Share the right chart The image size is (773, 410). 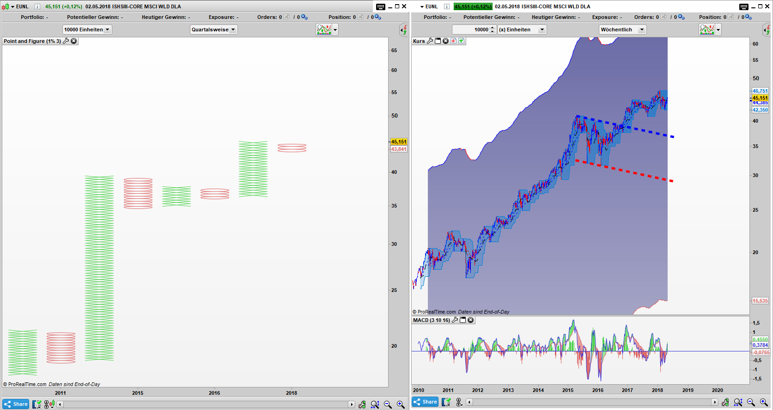(x=425, y=402)
